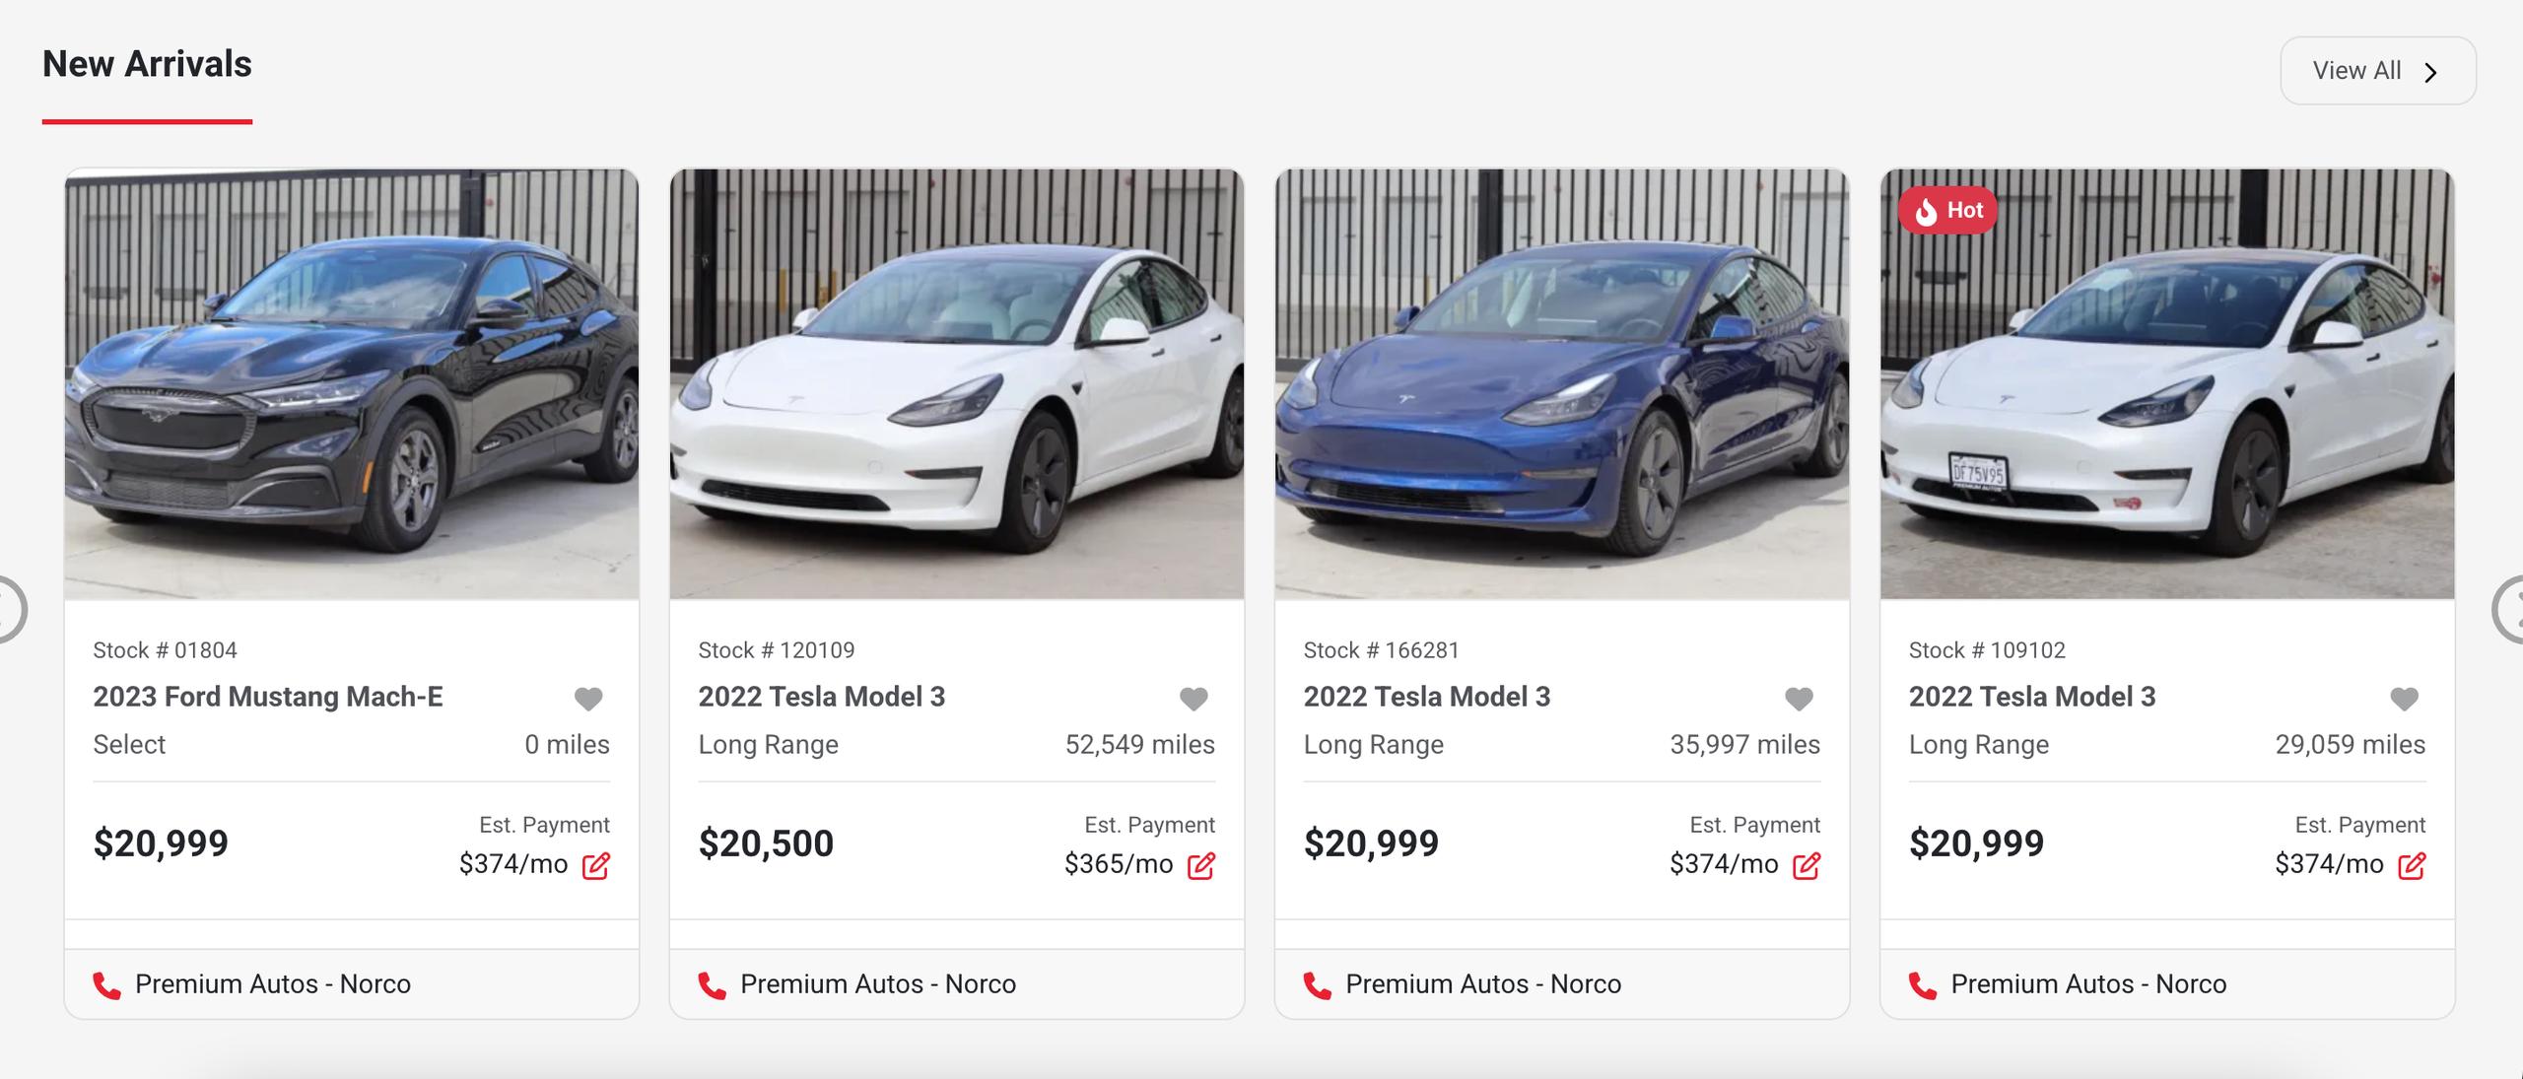Open blue Tesla Model 3 photo

click(1562, 384)
